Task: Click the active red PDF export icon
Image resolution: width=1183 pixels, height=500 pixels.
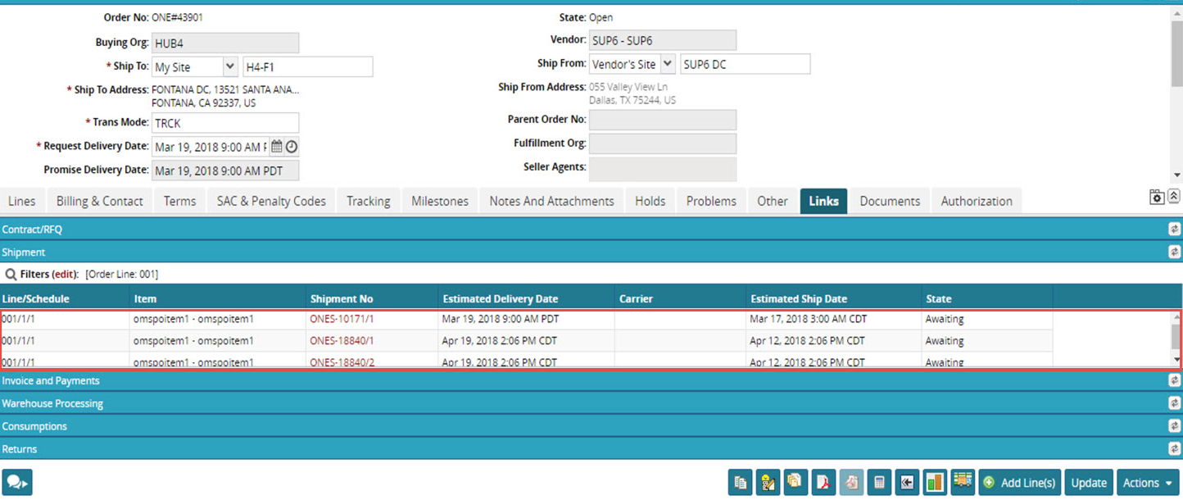Action: coord(823,483)
